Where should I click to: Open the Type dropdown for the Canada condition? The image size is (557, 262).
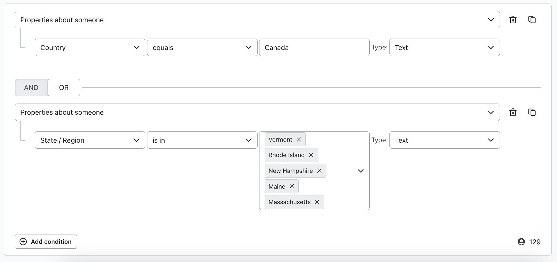click(x=444, y=47)
